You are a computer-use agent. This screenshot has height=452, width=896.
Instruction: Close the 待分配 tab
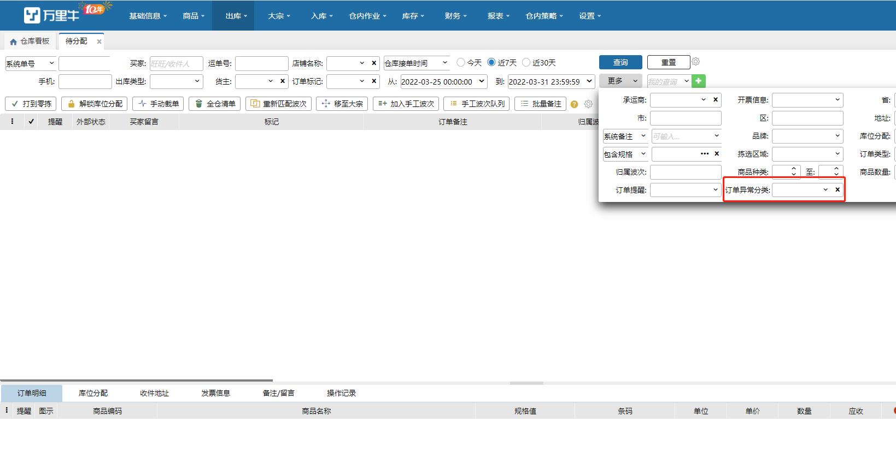click(99, 41)
